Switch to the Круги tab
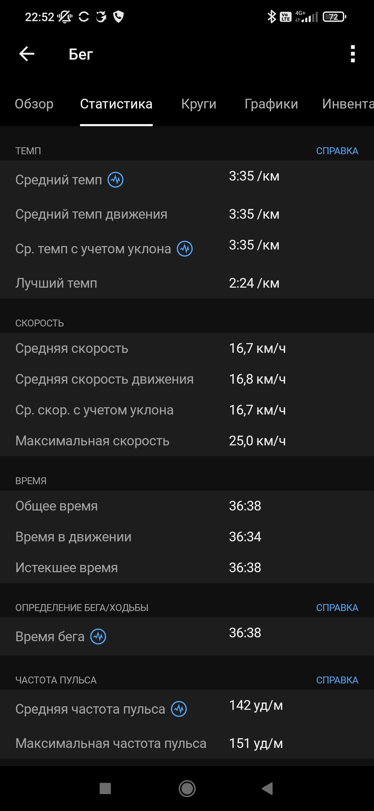 [x=199, y=104]
